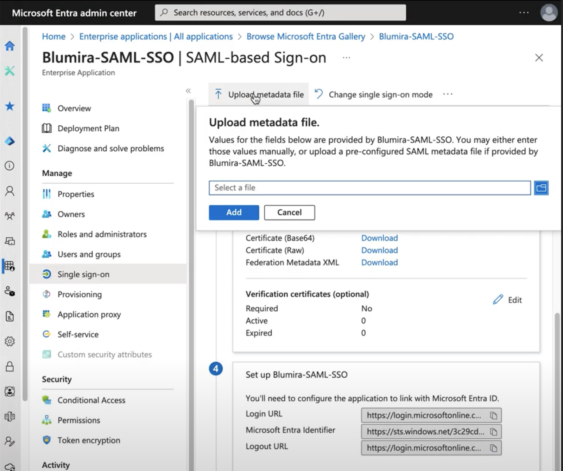This screenshot has width=563, height=471.
Task: Click the user-check icon in left rail
Action: pyautogui.click(x=10, y=441)
